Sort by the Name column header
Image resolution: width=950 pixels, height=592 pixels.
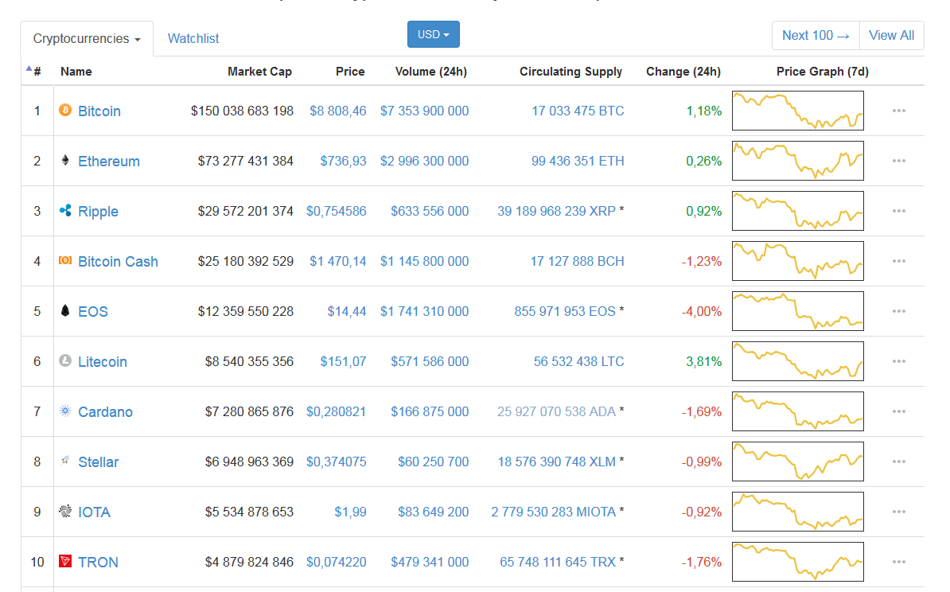(76, 72)
